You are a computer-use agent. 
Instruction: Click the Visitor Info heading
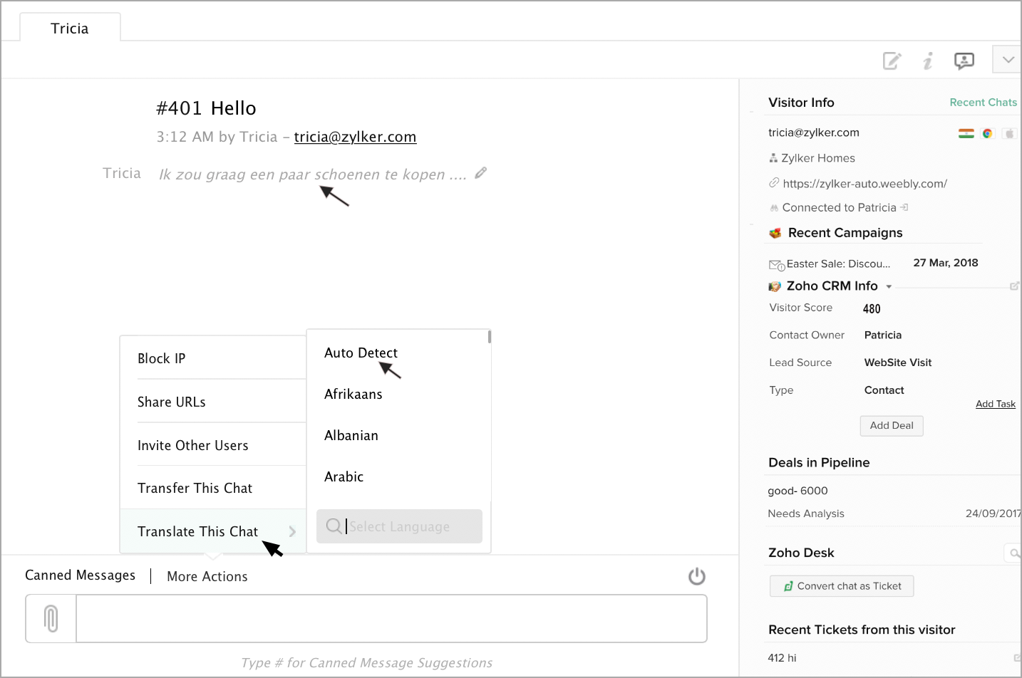click(x=801, y=103)
